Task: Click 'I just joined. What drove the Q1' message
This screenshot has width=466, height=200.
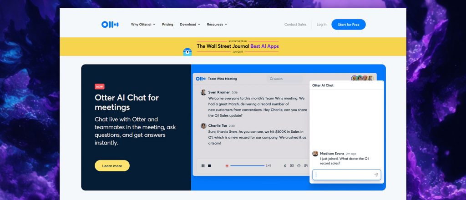Action: pyautogui.click(x=344, y=159)
